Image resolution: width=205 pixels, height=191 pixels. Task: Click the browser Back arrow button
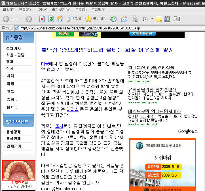[x=6, y=19]
